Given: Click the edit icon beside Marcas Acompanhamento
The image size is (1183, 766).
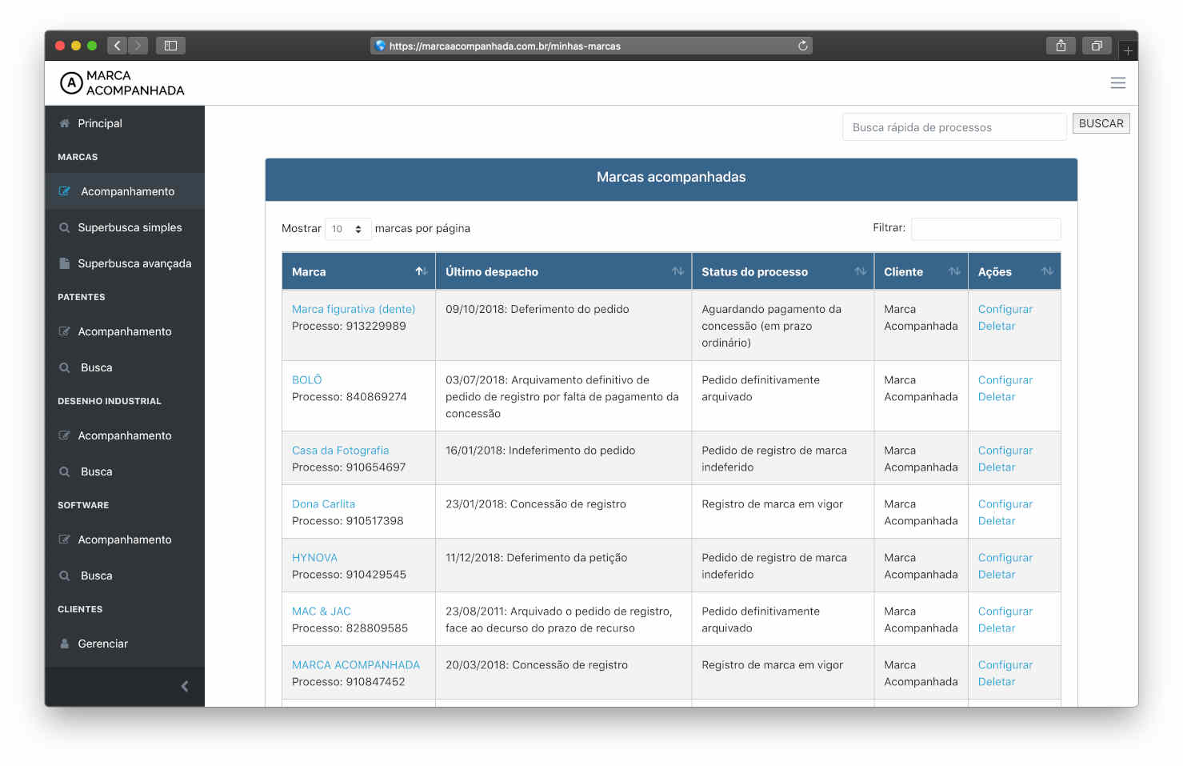Looking at the screenshot, I should [64, 191].
